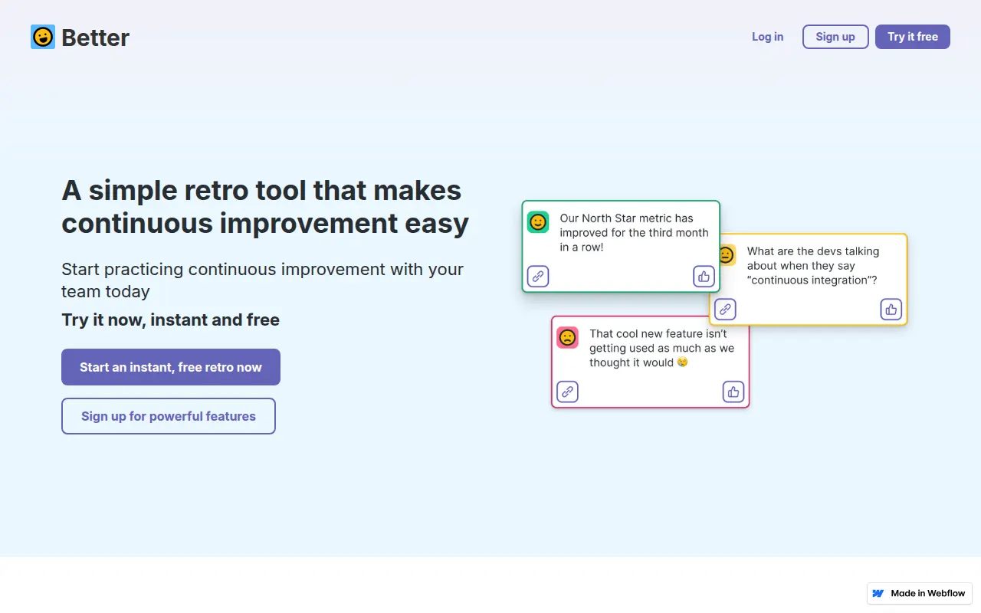Screen dimensions: 981x613
Task: Choose Sign up for powerful features
Action: (169, 416)
